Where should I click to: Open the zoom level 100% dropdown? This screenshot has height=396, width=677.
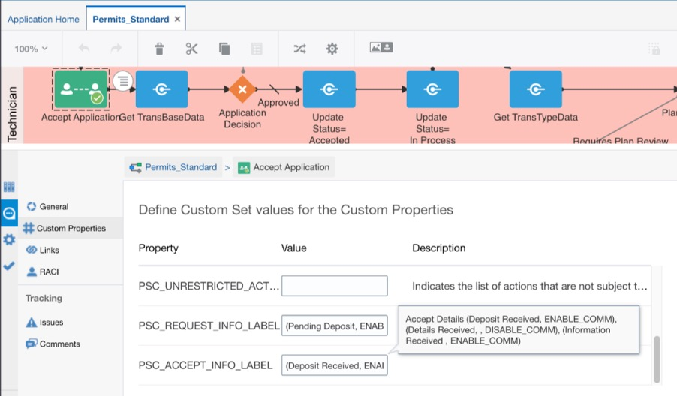pos(31,49)
